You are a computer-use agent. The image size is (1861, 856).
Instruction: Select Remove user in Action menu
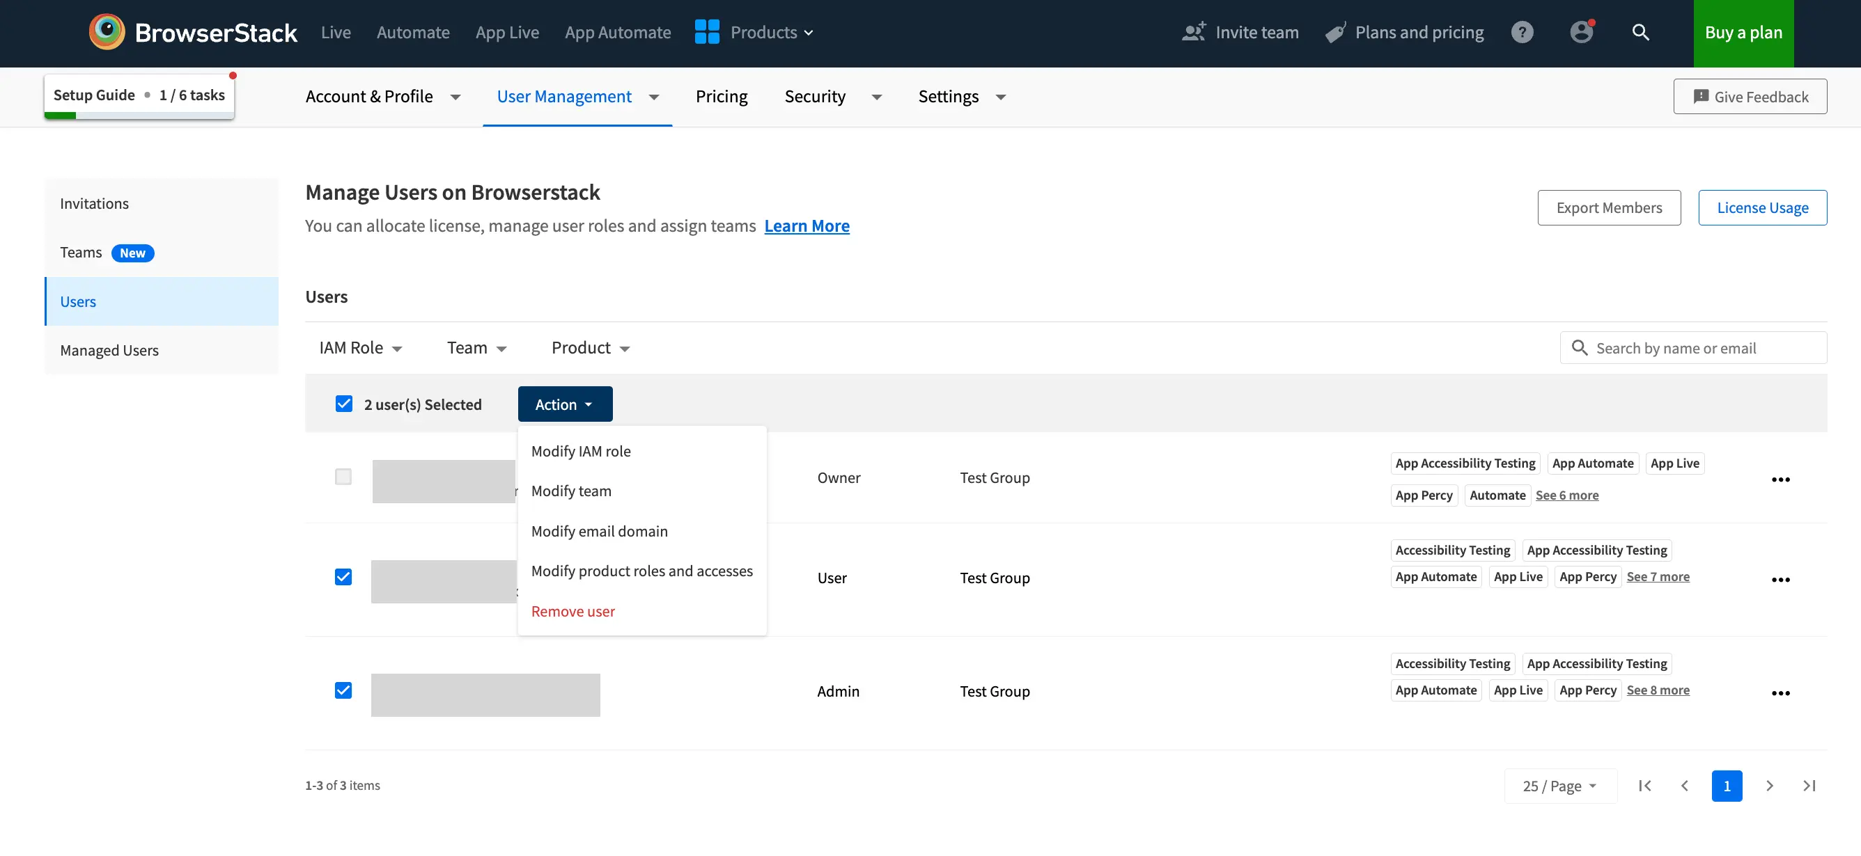click(573, 611)
